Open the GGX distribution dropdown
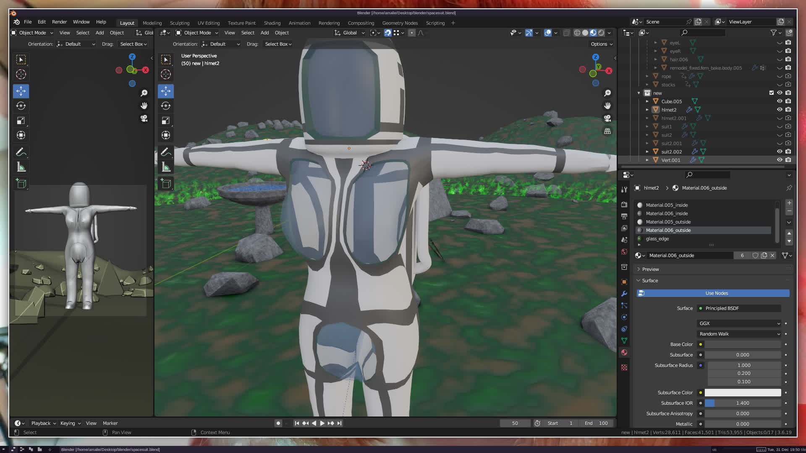This screenshot has width=806, height=453. (x=739, y=323)
